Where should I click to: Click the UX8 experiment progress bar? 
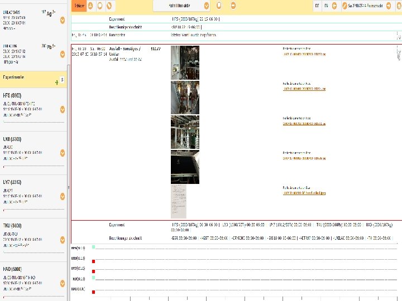pos(33,166)
